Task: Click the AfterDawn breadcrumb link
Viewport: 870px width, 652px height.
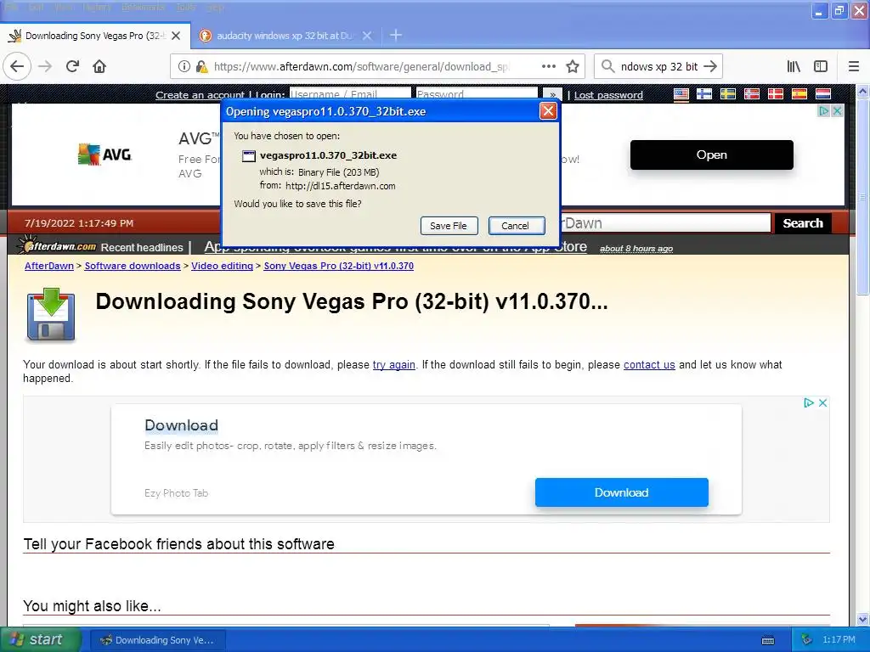Action: tap(48, 266)
